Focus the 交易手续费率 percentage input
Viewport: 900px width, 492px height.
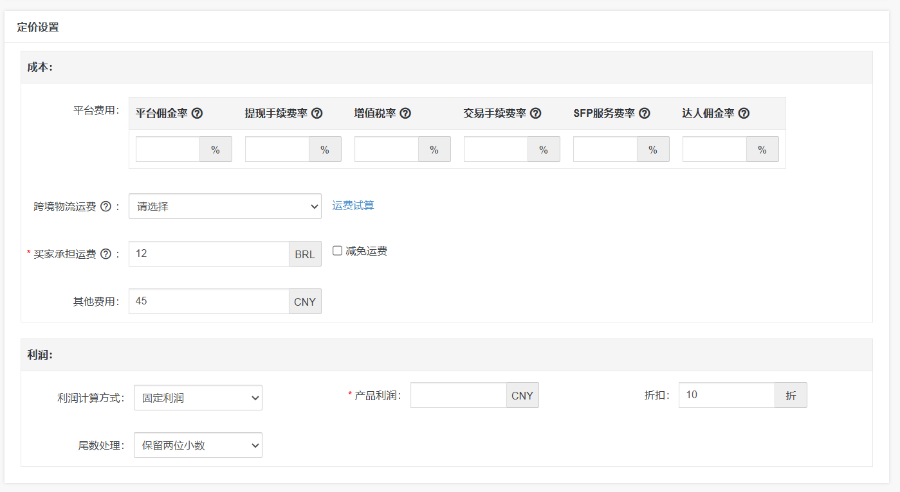click(x=496, y=149)
